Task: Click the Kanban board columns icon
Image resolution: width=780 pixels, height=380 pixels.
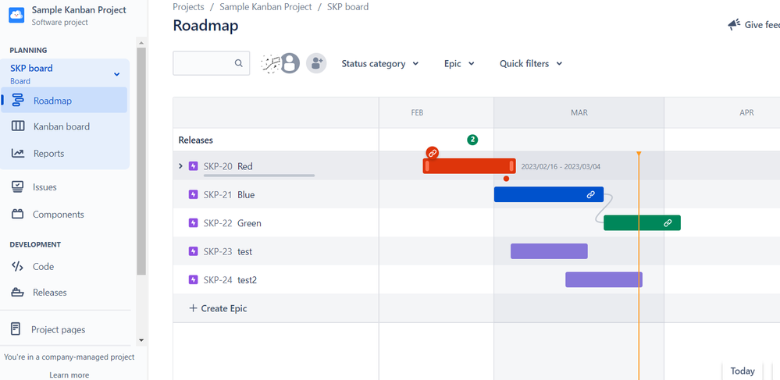Action: (17, 126)
